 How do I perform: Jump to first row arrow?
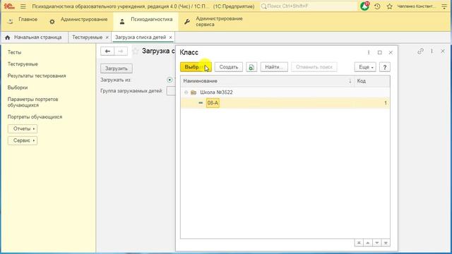click(359, 243)
